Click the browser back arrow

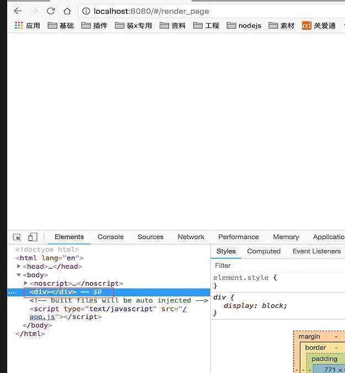click(18, 11)
